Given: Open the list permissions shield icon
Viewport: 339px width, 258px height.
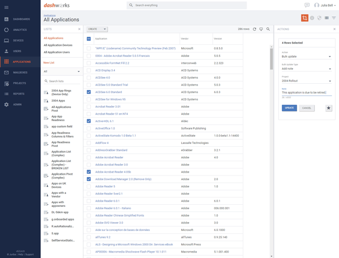Looking at the screenshot, I should pos(319,18).
